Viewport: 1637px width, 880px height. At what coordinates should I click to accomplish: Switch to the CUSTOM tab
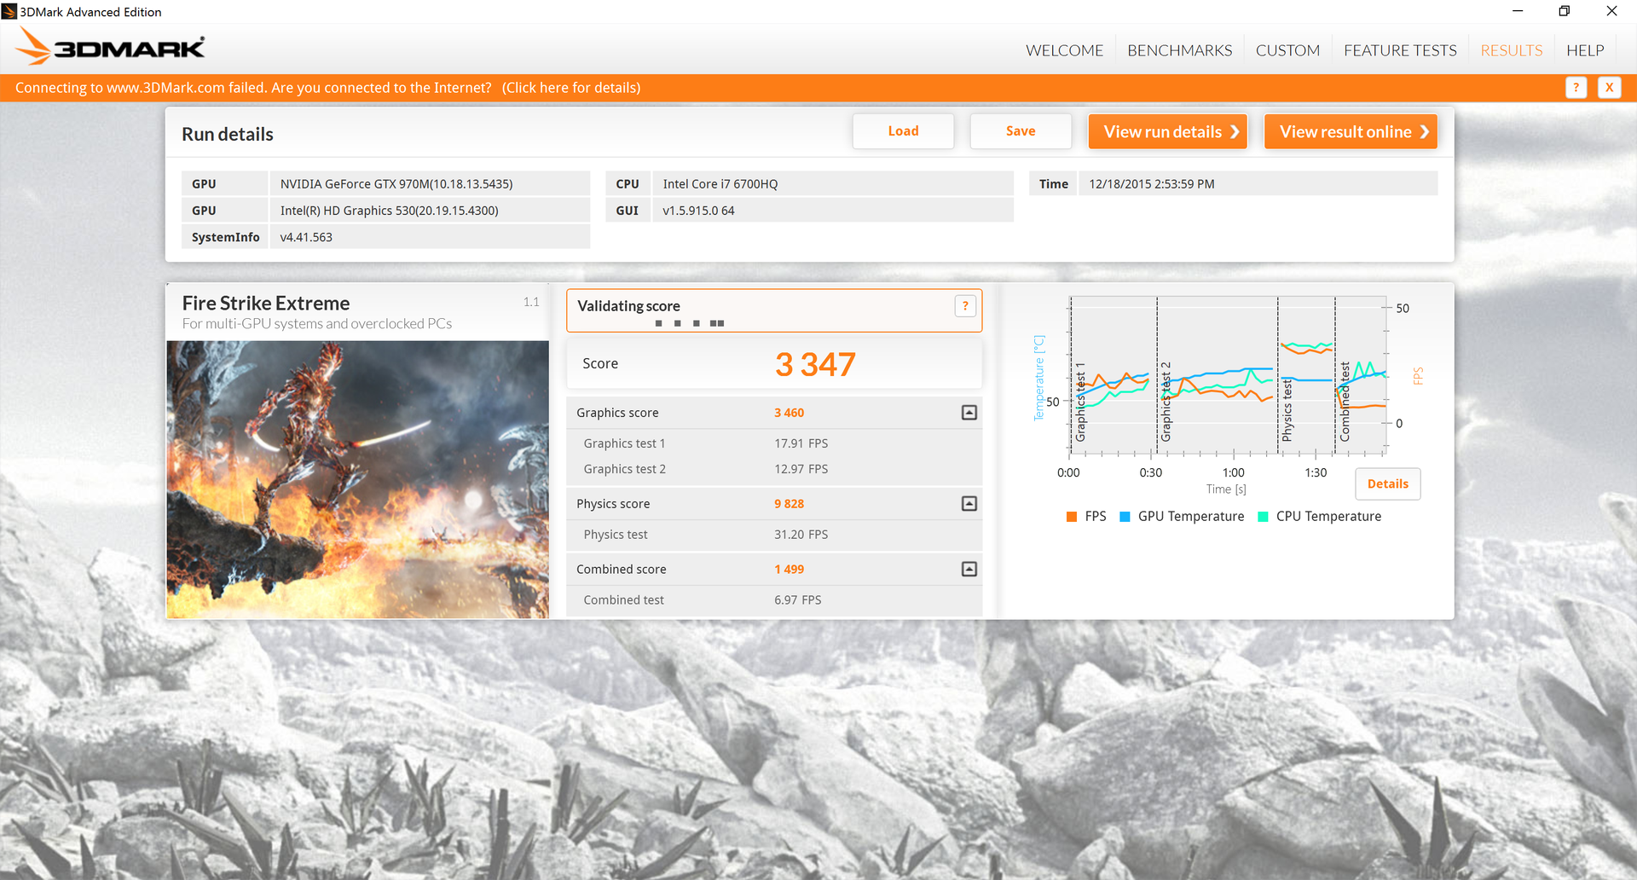tap(1287, 50)
